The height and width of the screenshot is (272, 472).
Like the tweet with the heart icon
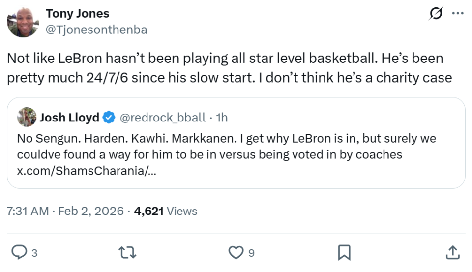(236, 253)
